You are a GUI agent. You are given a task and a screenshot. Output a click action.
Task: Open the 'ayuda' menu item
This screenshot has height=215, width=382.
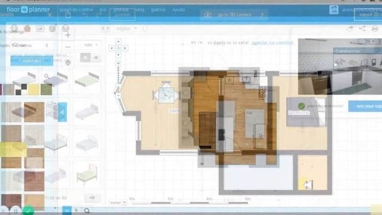point(178,10)
